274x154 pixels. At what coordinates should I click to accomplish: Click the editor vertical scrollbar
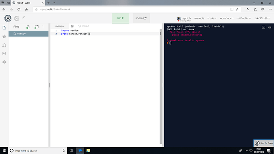tap(161, 87)
